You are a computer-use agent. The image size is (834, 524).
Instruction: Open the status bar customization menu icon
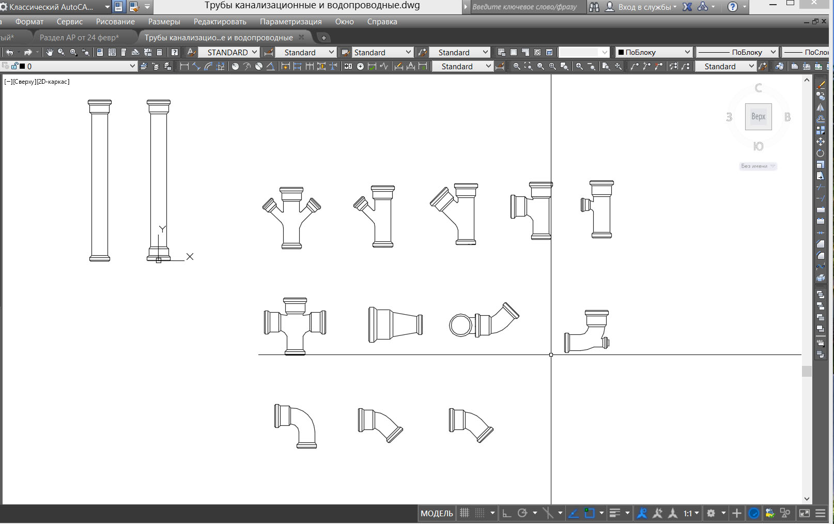821,513
